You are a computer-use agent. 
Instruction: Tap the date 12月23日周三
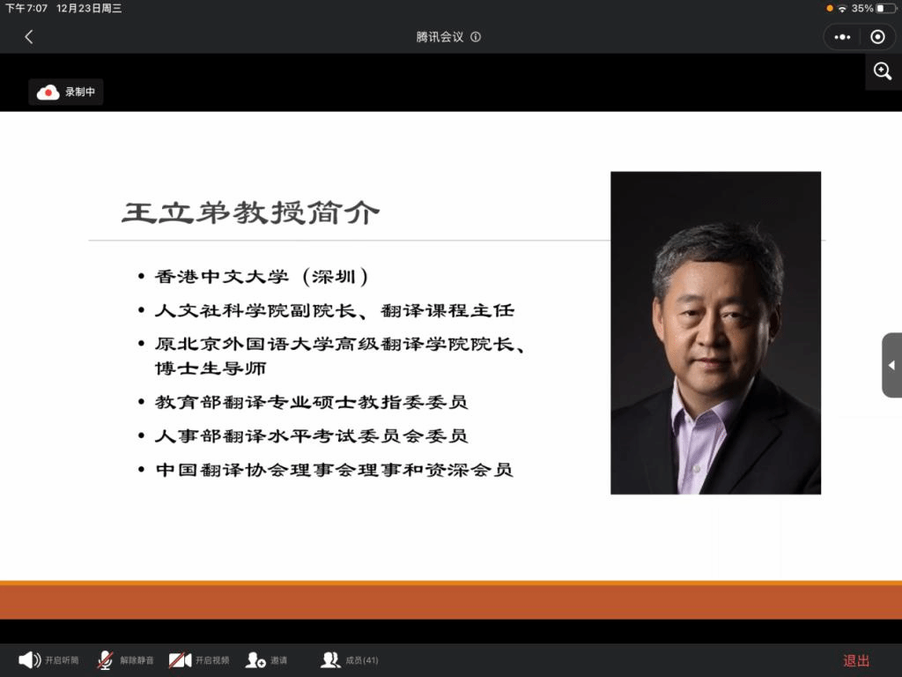point(89,8)
